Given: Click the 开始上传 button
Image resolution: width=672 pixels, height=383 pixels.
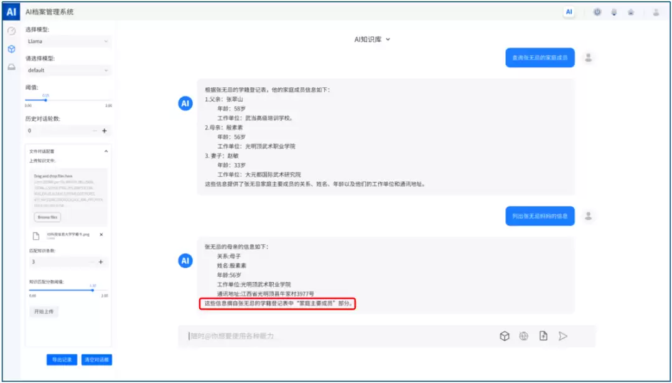Looking at the screenshot, I should (44, 311).
